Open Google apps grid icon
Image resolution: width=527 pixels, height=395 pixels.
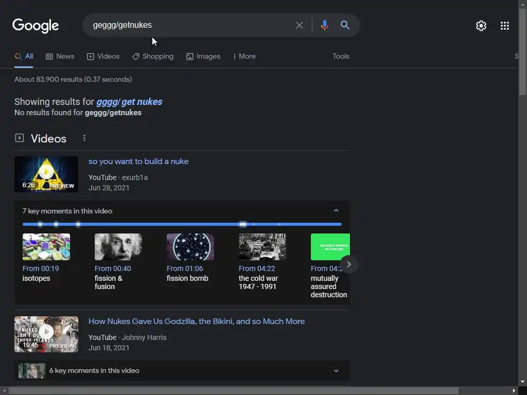click(504, 26)
